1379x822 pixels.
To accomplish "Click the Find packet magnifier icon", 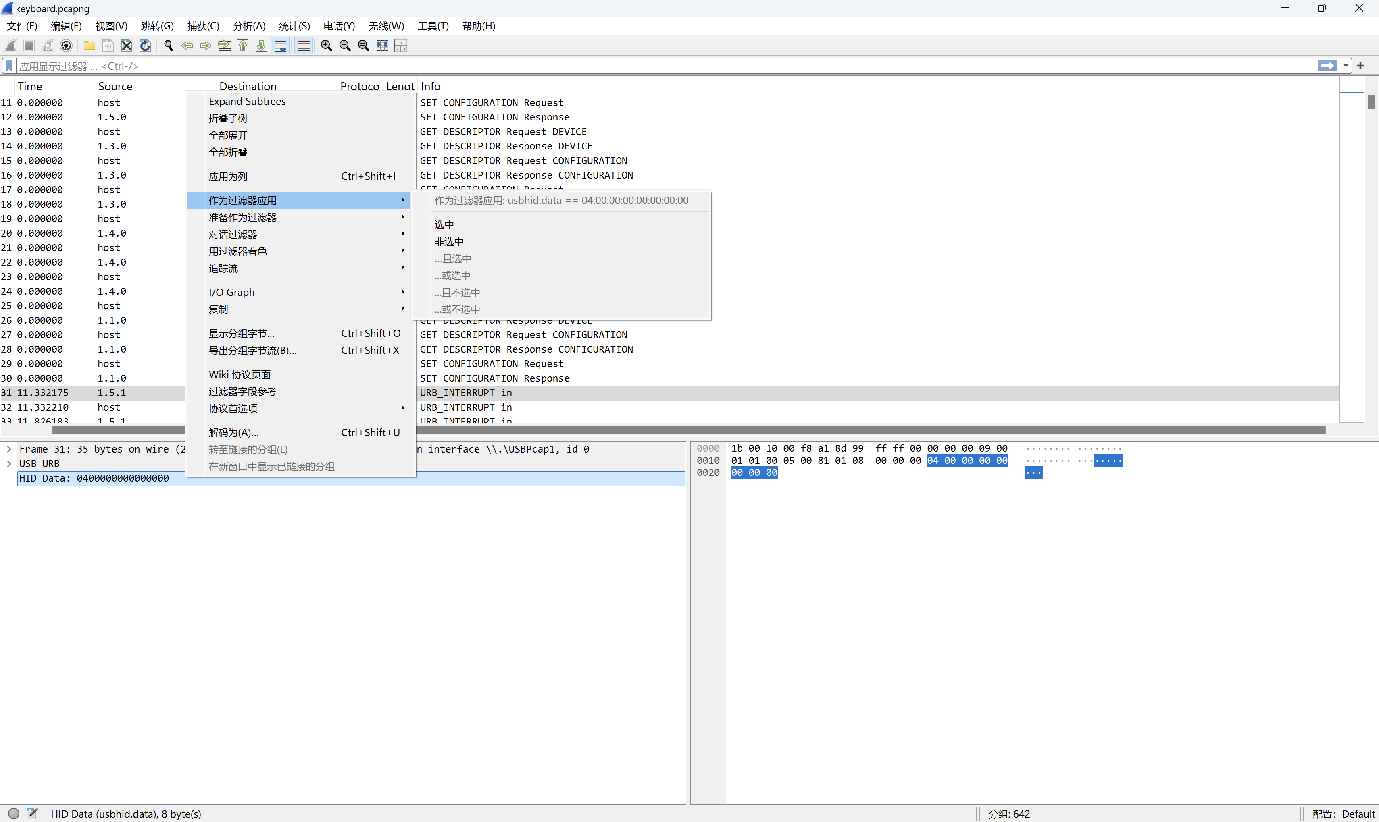I will [x=169, y=46].
